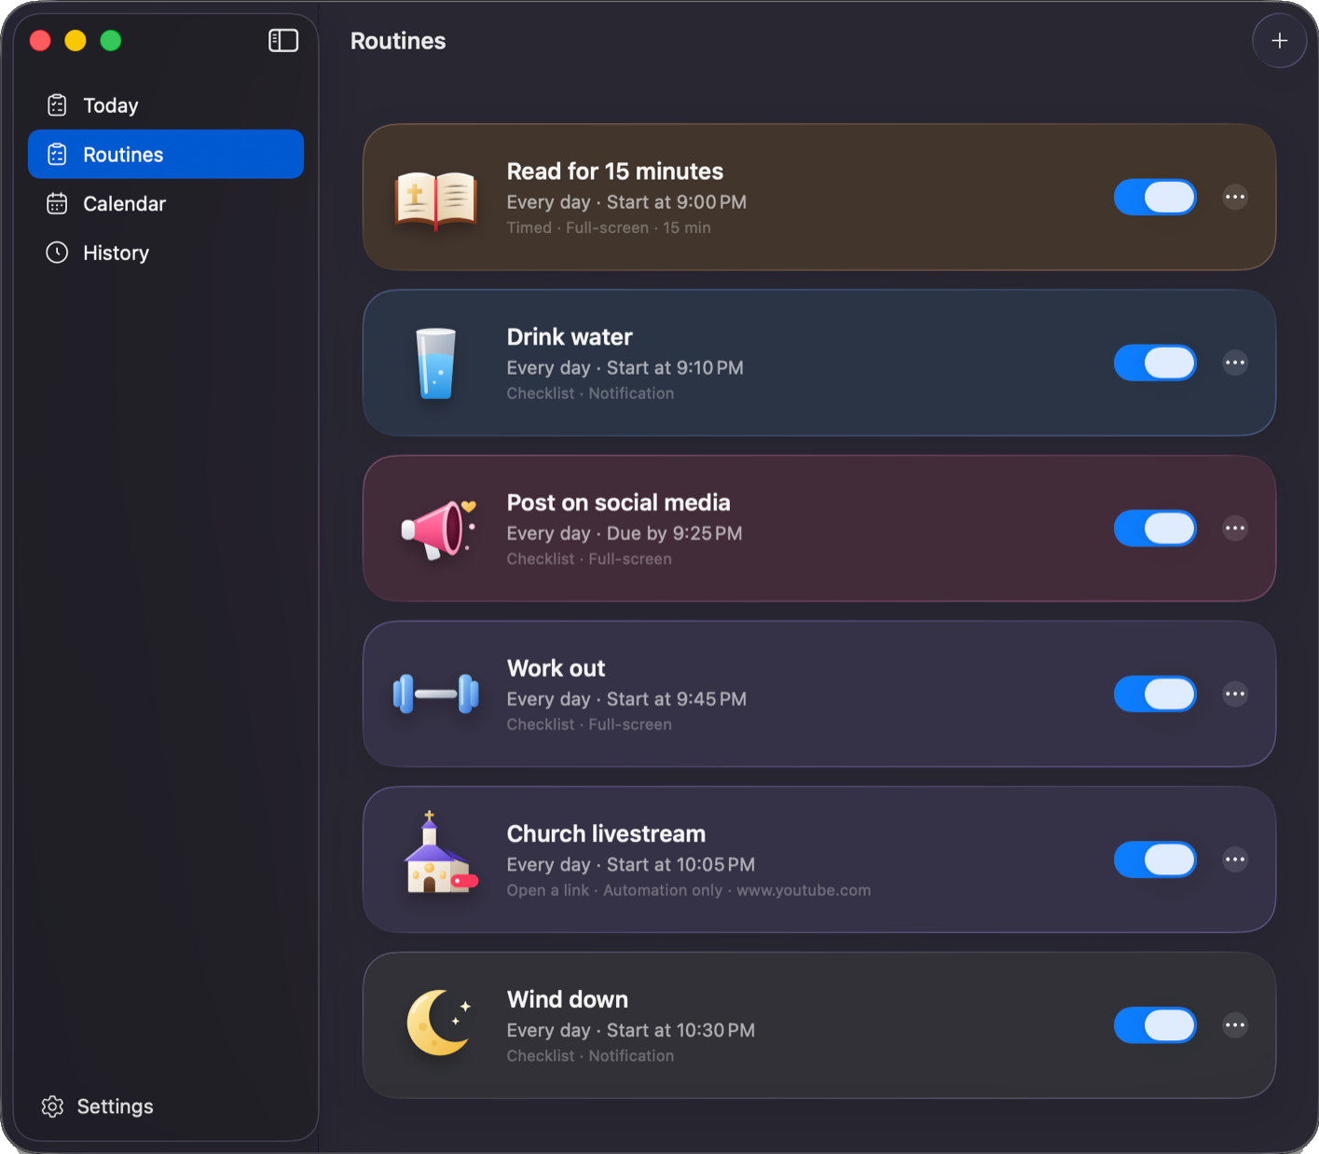
Task: Click the settings gear icon
Action: 52,1106
